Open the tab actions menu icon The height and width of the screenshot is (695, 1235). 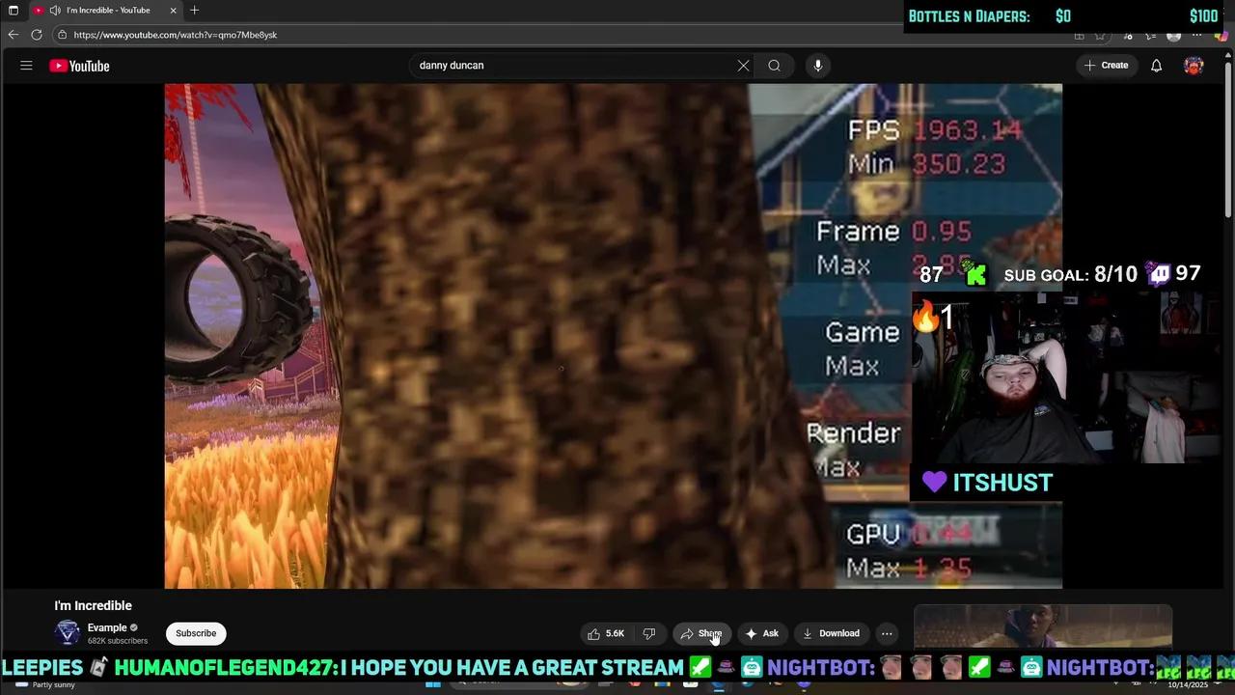click(14, 11)
